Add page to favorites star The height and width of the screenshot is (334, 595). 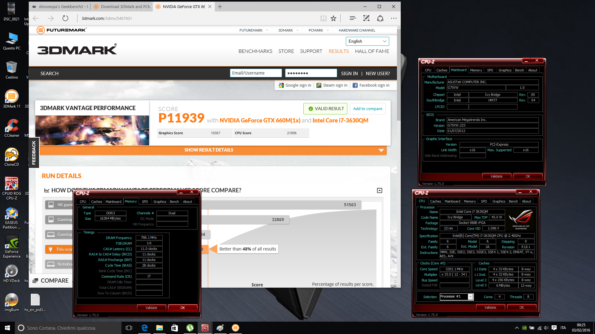pos(333,18)
